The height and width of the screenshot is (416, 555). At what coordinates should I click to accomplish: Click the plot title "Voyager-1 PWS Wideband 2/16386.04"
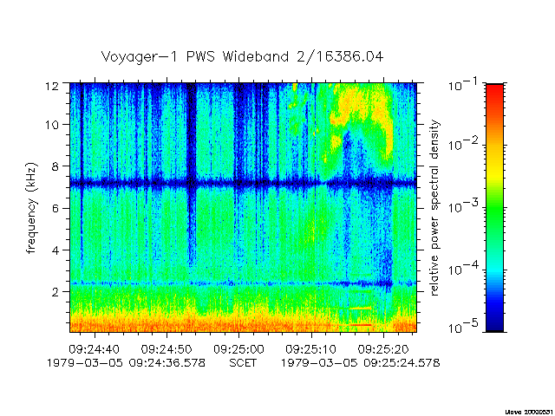point(242,57)
